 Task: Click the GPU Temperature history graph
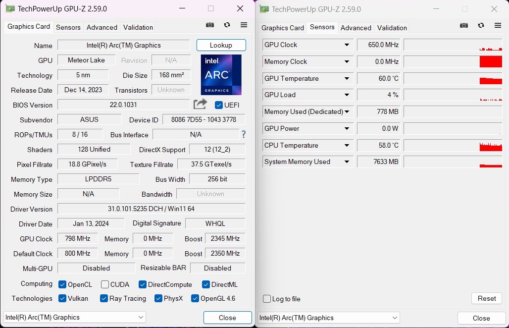tap(453, 78)
